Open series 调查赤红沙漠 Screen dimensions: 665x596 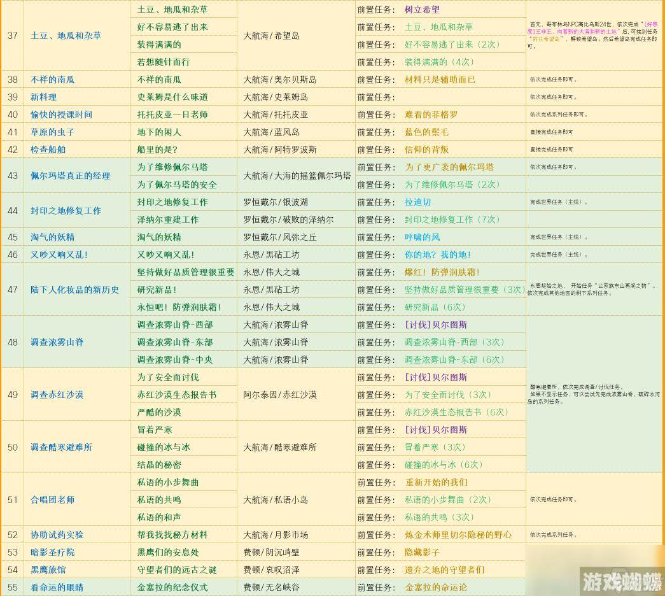[57, 394]
